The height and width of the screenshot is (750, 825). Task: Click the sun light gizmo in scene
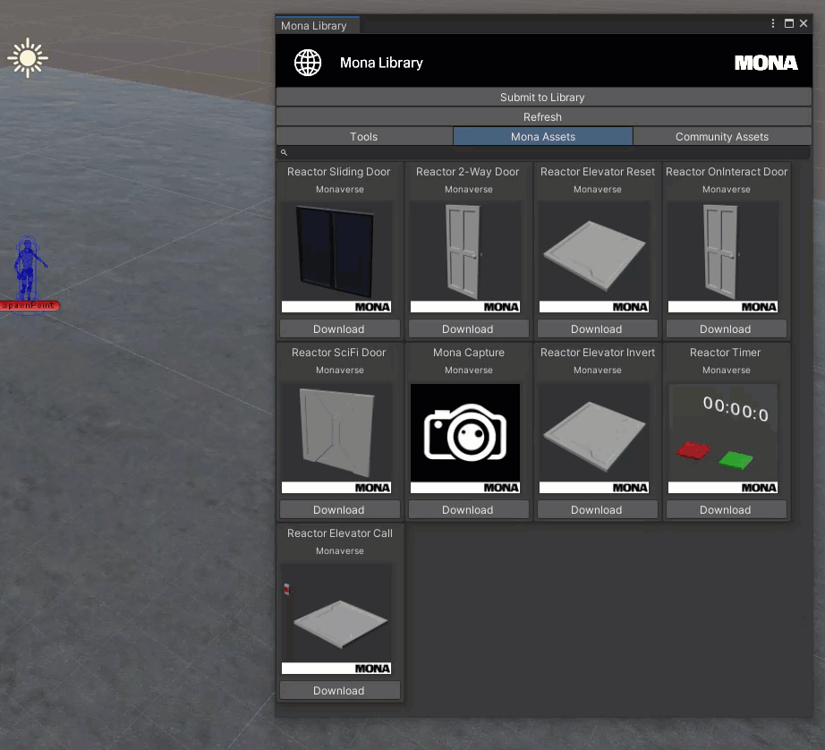click(x=27, y=59)
